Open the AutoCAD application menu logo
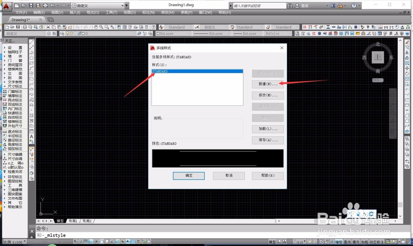 [6, 6]
